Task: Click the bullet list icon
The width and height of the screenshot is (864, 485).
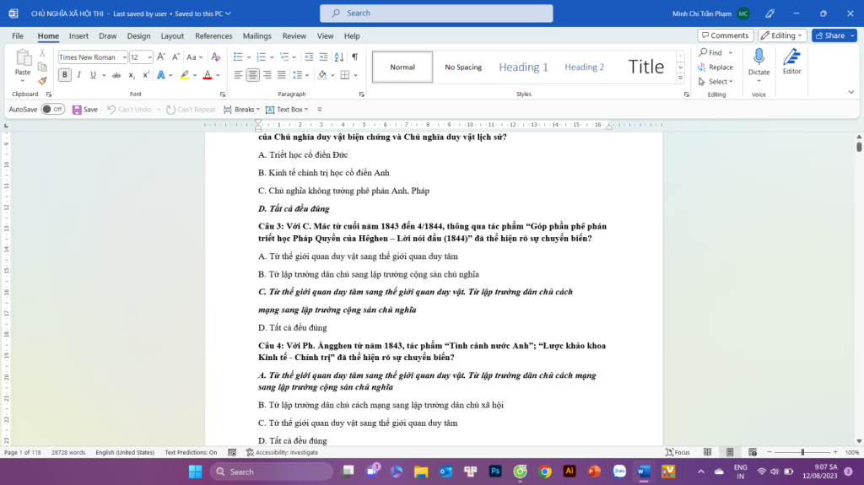Action: tap(239, 57)
